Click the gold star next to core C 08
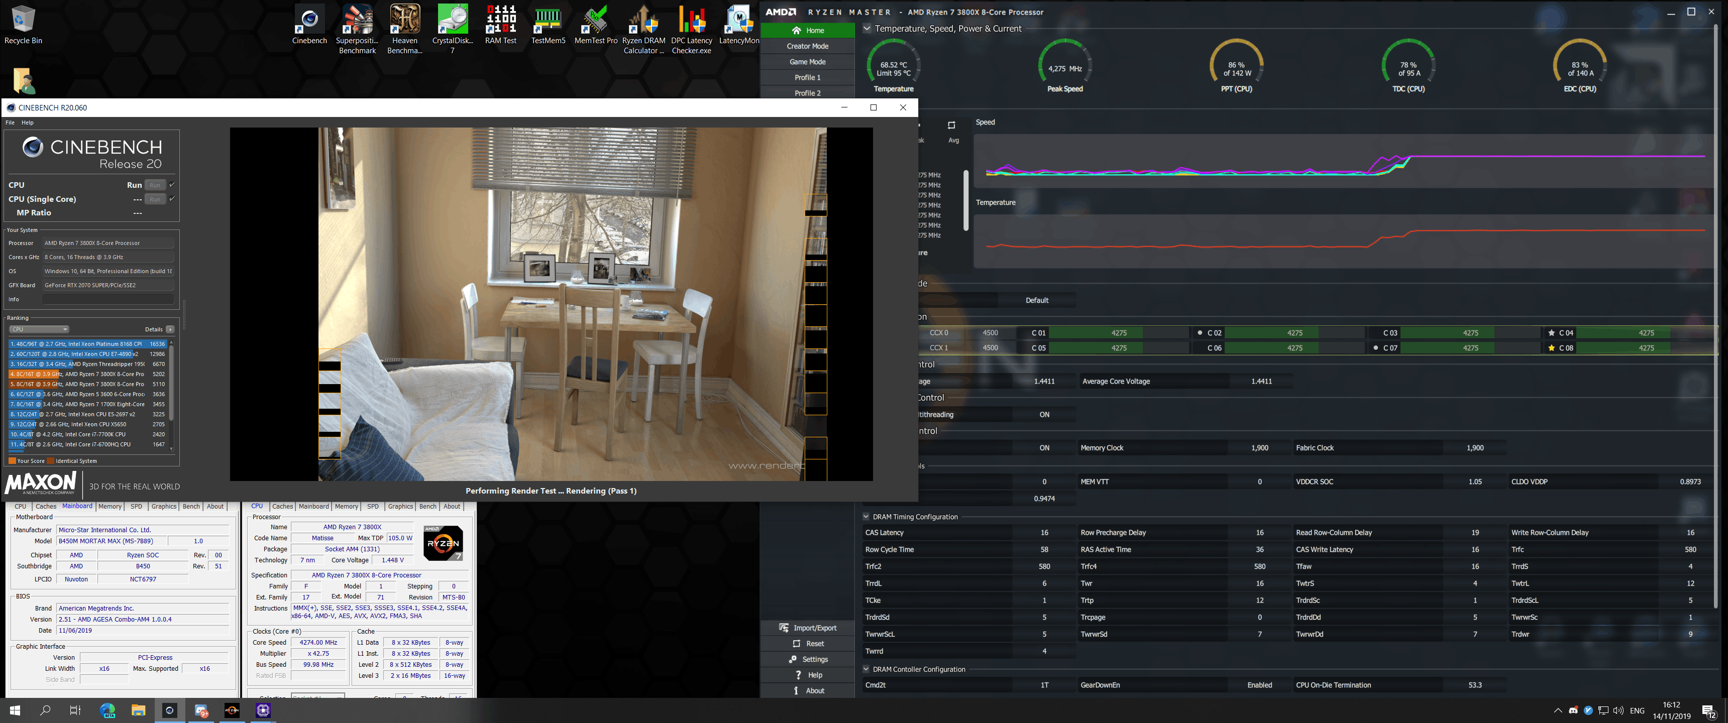1728x723 pixels. tap(1551, 348)
